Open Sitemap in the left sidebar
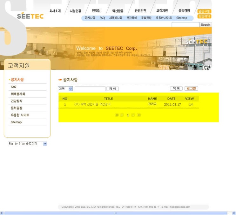The image size is (236, 215). pos(16,122)
